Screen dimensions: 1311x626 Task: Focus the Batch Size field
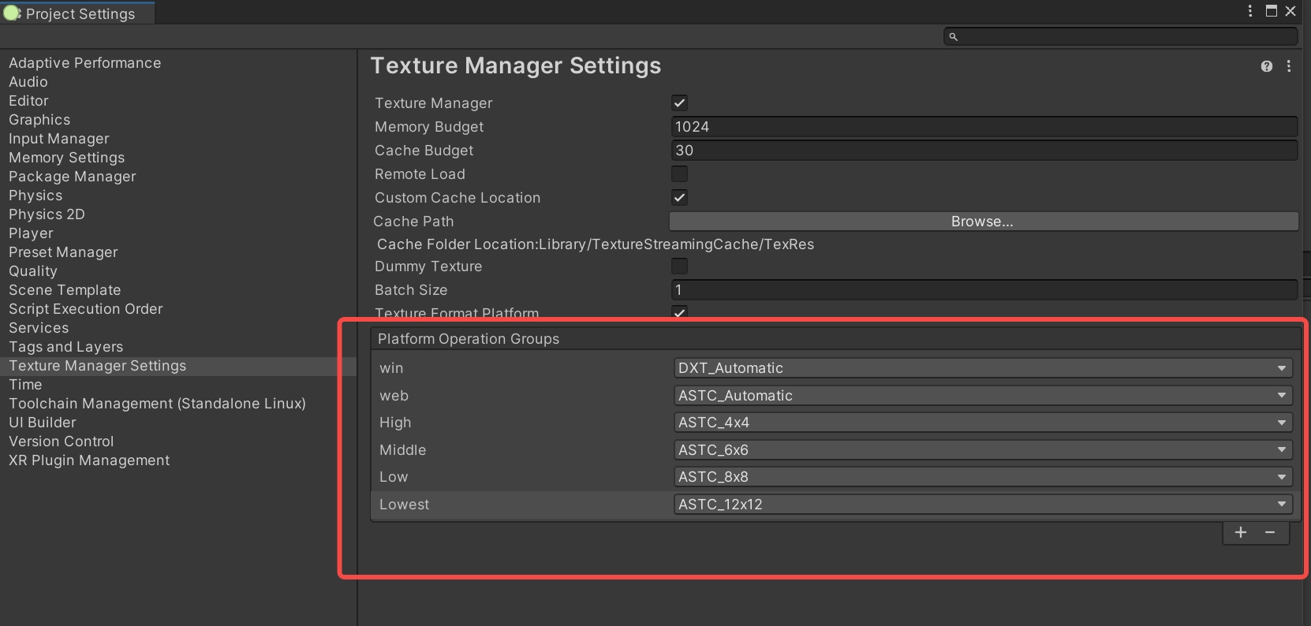pyautogui.click(x=983, y=290)
